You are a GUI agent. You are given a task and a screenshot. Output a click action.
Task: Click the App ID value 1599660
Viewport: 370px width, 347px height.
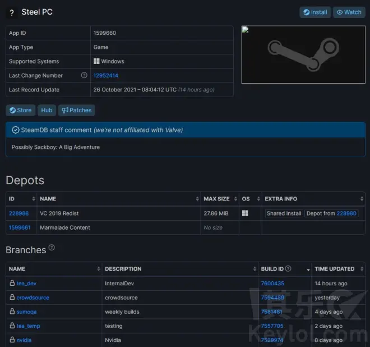click(105, 33)
